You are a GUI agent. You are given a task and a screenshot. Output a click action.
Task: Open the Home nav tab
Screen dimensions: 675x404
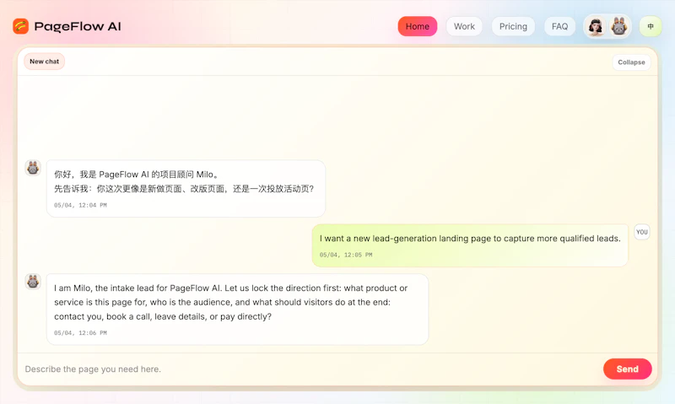[x=417, y=26]
